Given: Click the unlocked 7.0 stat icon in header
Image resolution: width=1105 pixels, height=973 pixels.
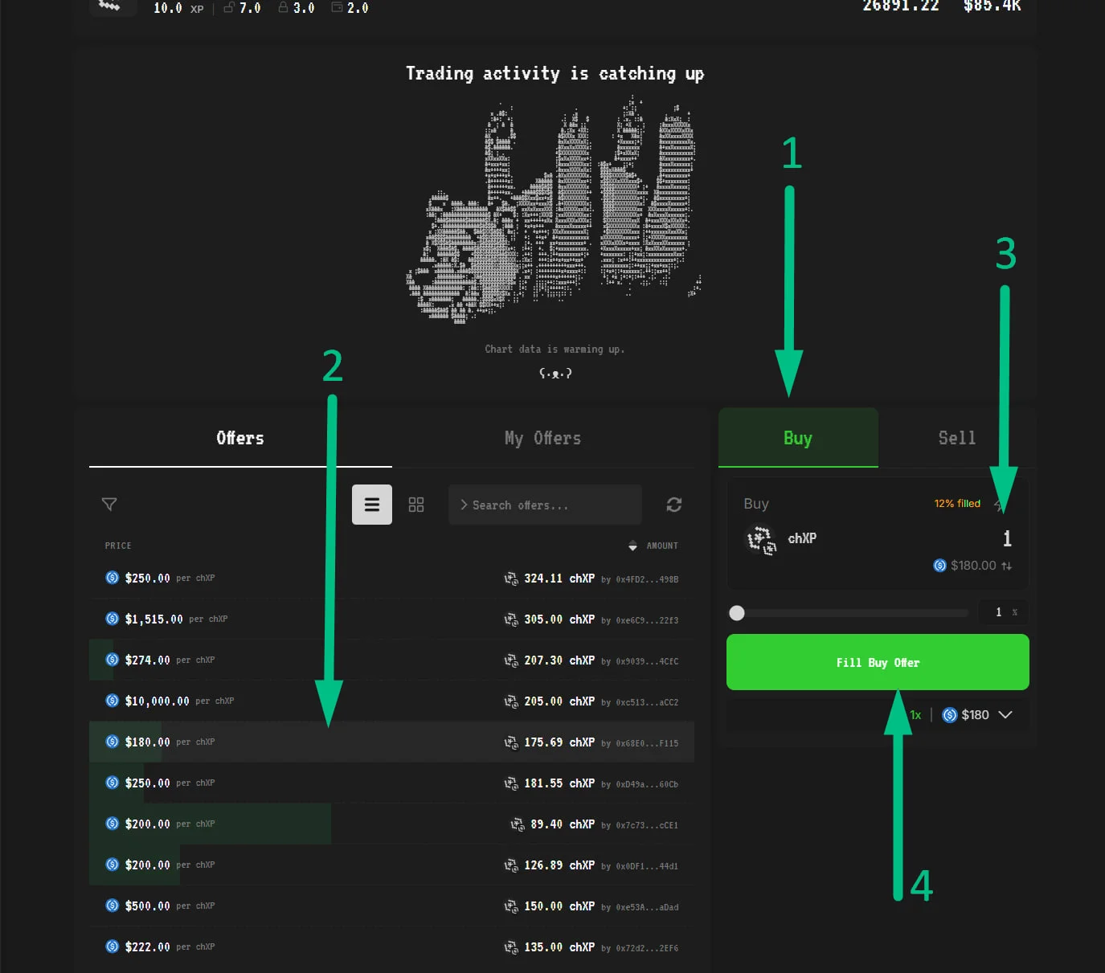Looking at the screenshot, I should coord(229,7).
